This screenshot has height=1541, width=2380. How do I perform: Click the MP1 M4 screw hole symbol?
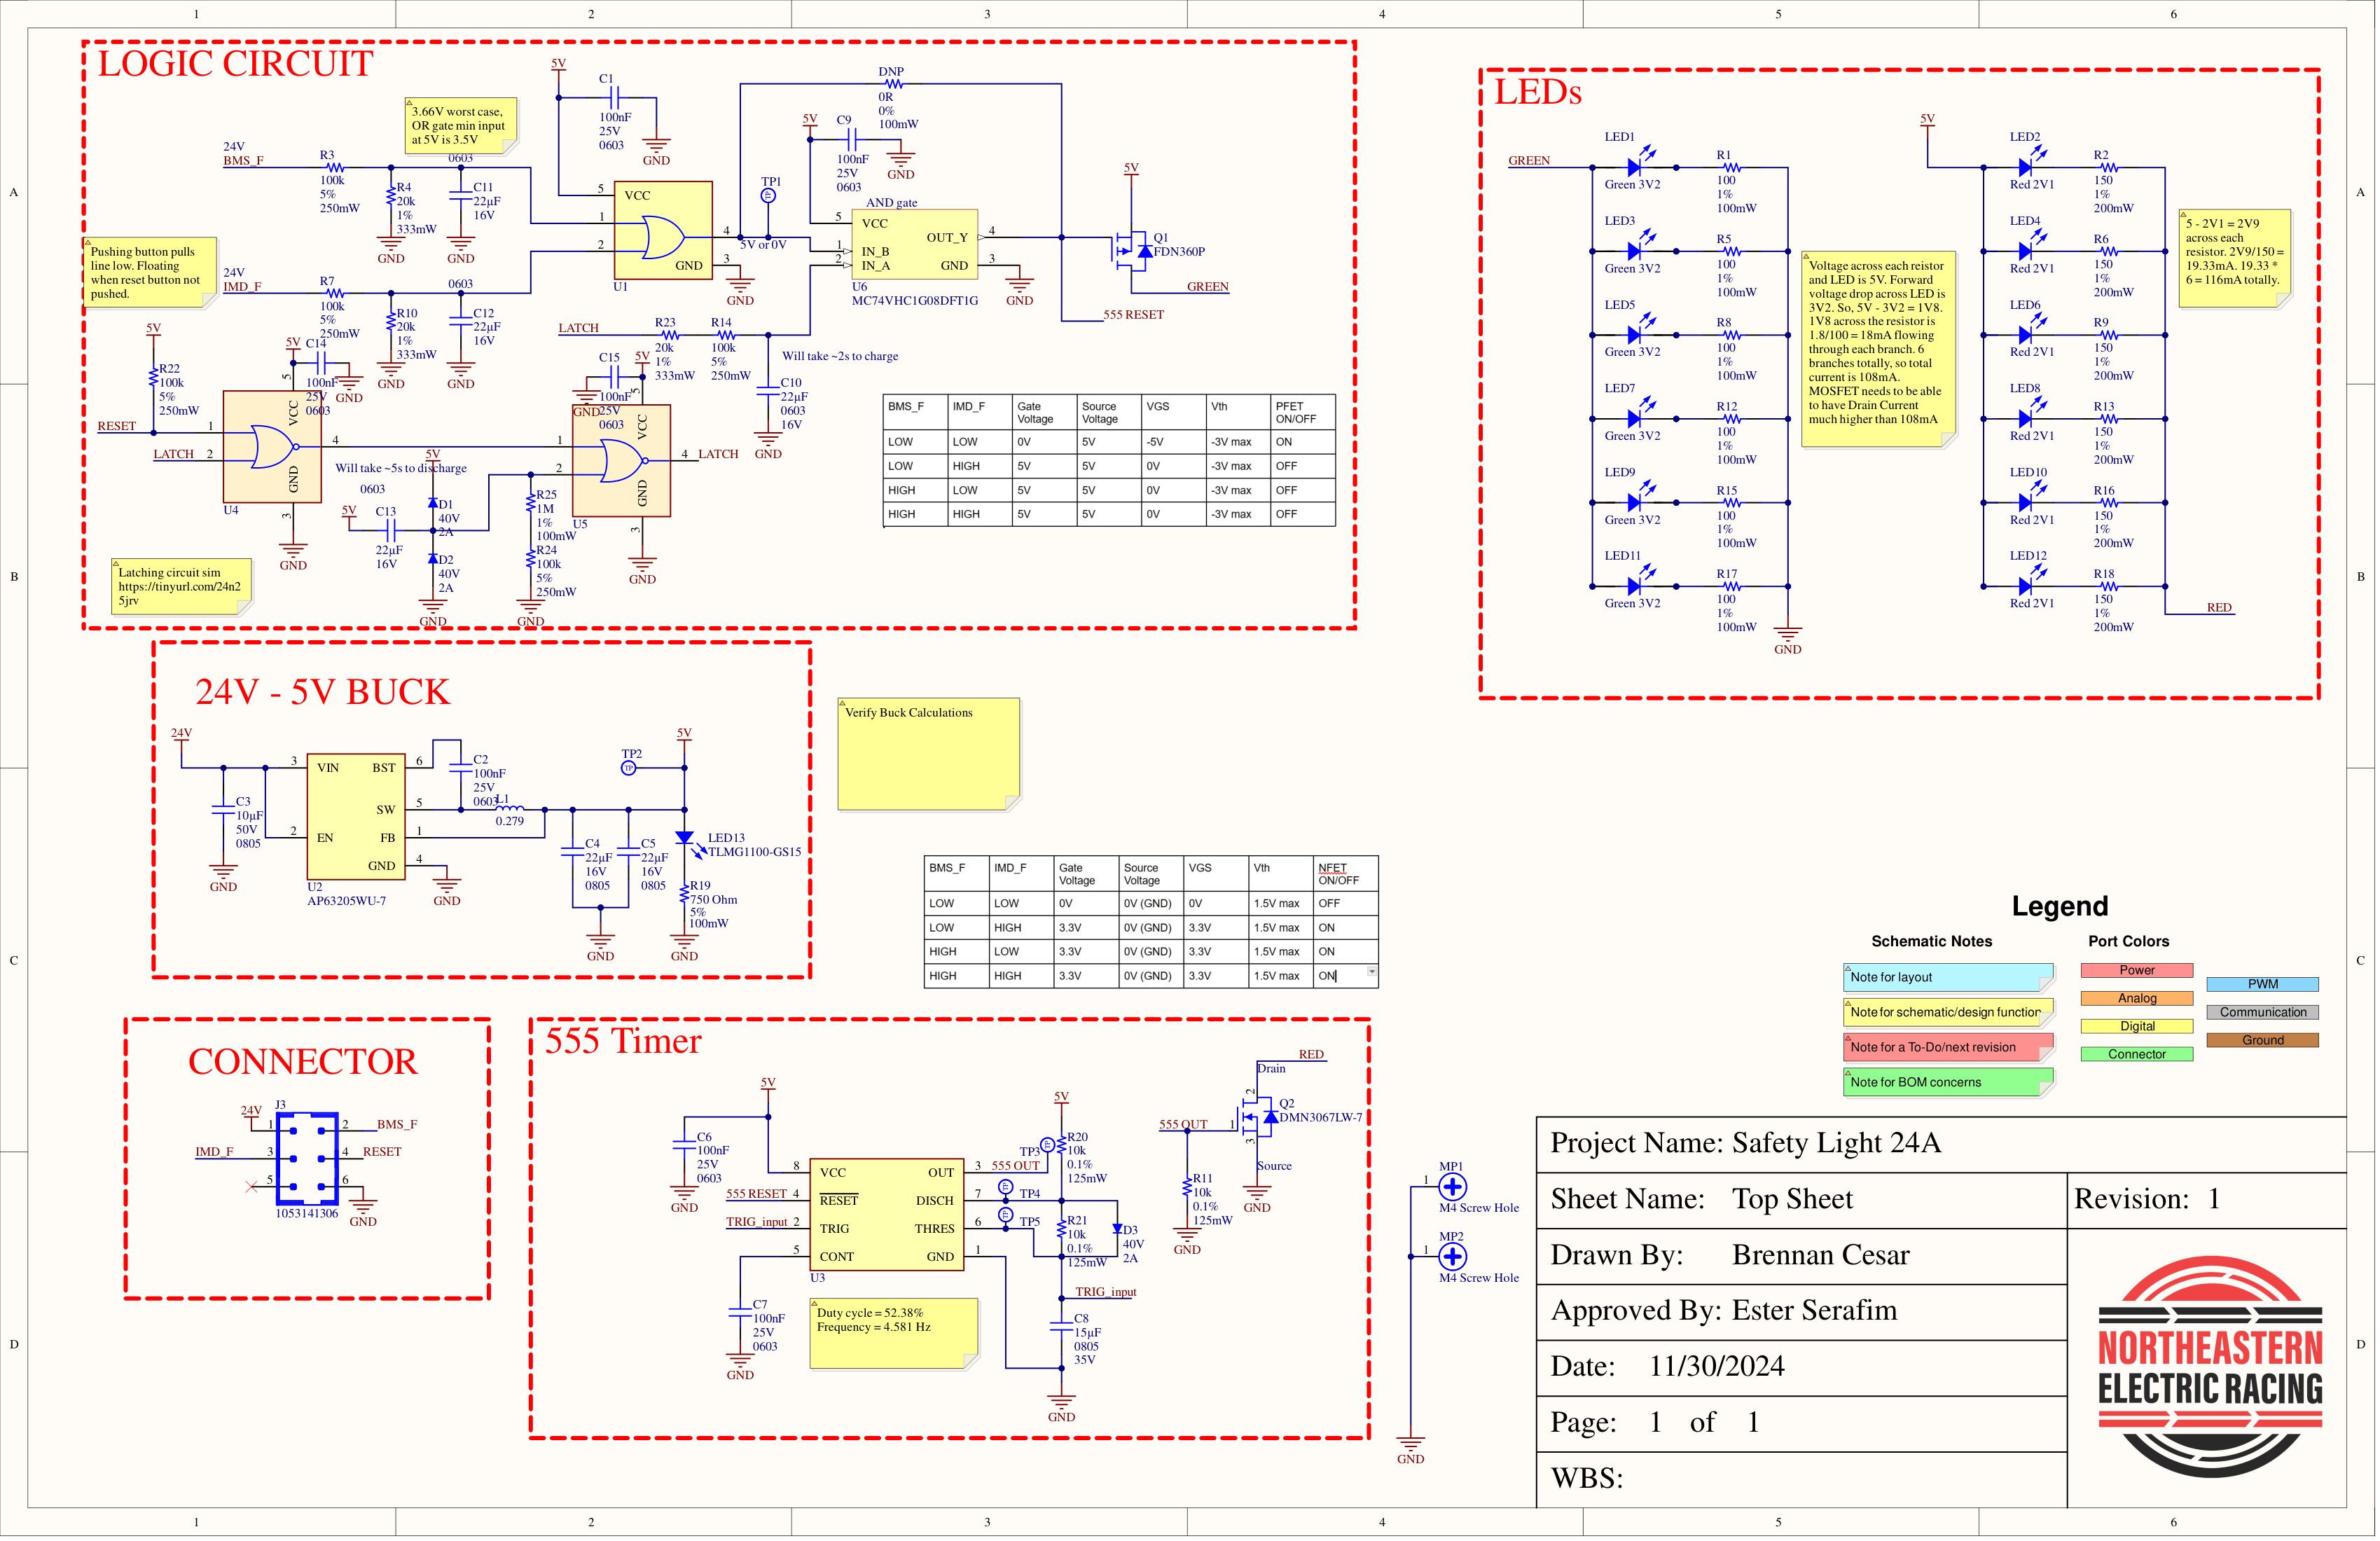click(1451, 1187)
